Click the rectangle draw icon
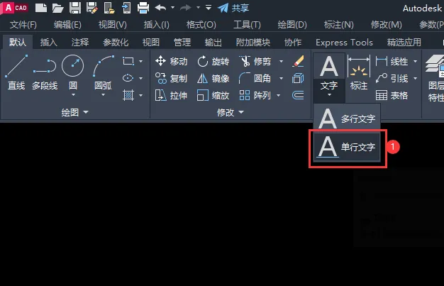 click(x=128, y=61)
